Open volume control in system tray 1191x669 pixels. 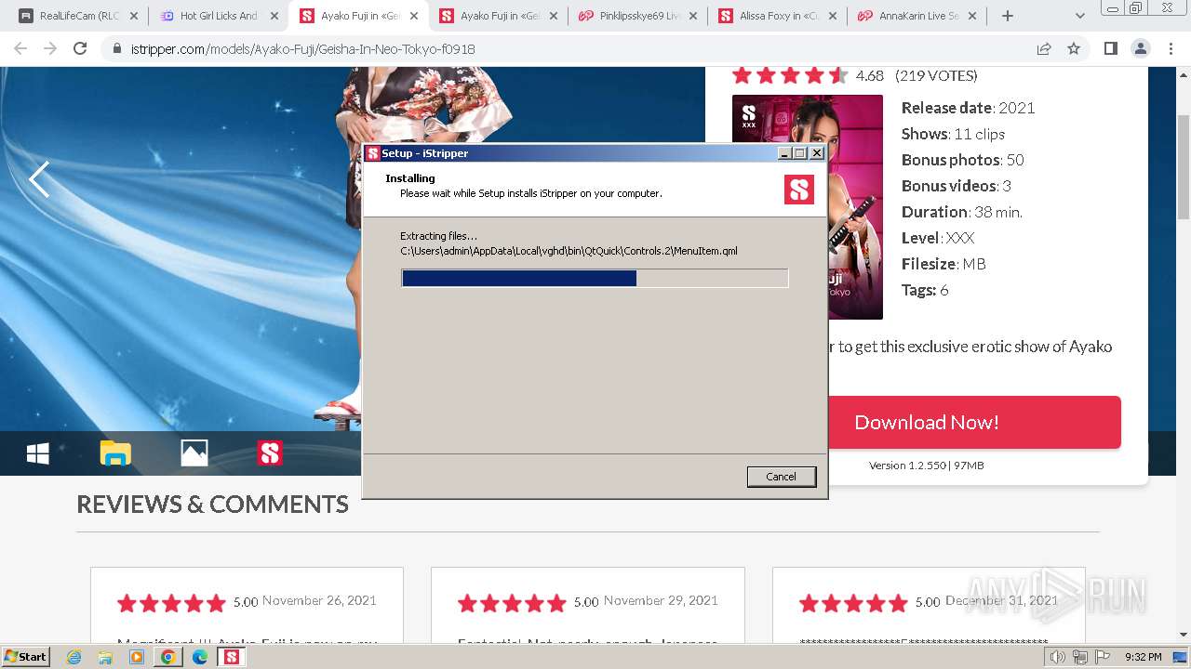tap(1058, 657)
